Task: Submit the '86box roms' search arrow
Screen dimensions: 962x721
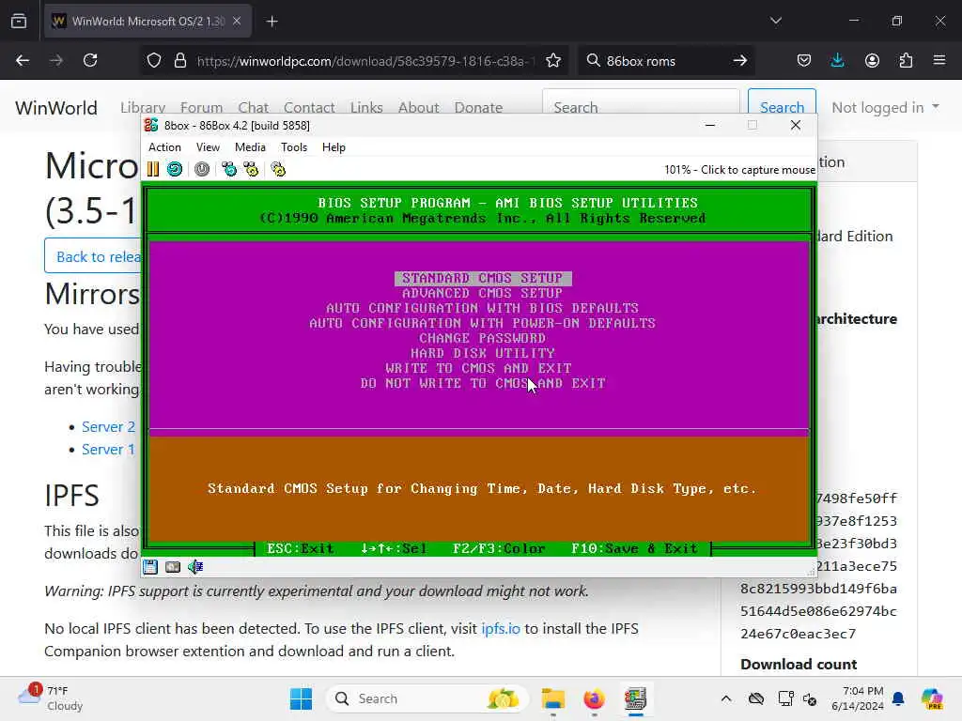Action: (740, 60)
